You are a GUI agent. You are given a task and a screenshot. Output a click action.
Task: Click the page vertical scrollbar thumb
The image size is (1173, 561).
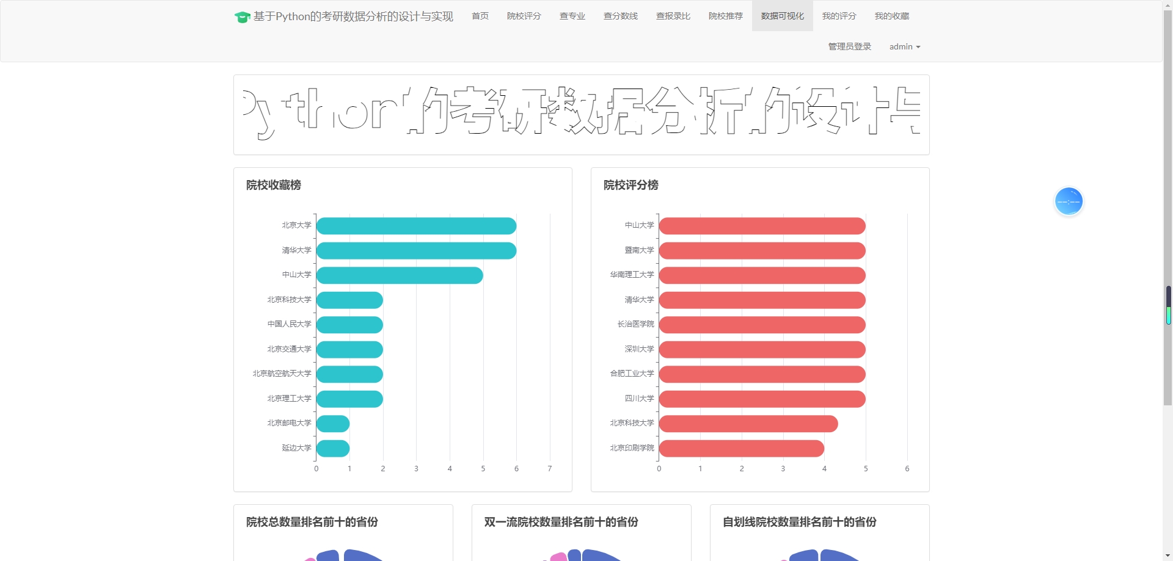point(1168,208)
